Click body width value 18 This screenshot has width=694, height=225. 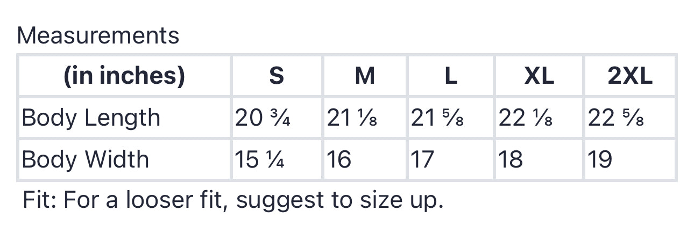coord(511,159)
